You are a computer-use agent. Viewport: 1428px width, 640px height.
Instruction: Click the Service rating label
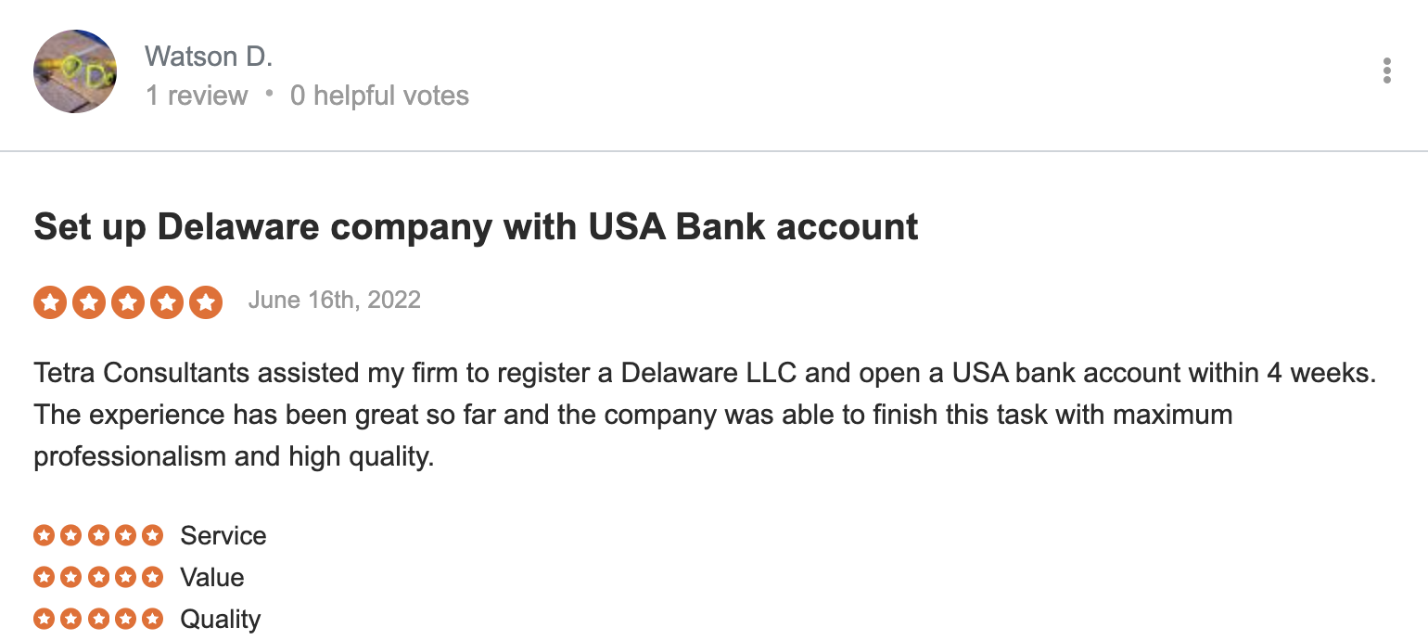pyautogui.click(x=223, y=535)
